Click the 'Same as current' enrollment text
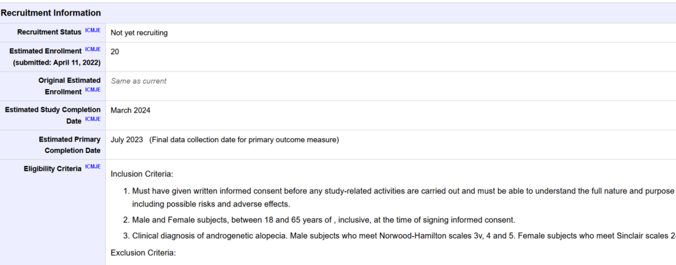This screenshot has width=676, height=265. click(x=139, y=81)
